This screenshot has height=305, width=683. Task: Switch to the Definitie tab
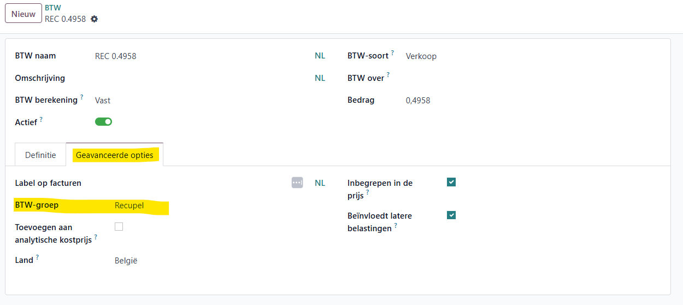click(x=40, y=155)
